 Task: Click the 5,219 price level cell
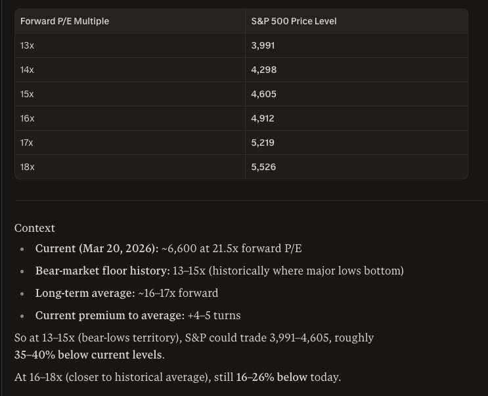263,143
